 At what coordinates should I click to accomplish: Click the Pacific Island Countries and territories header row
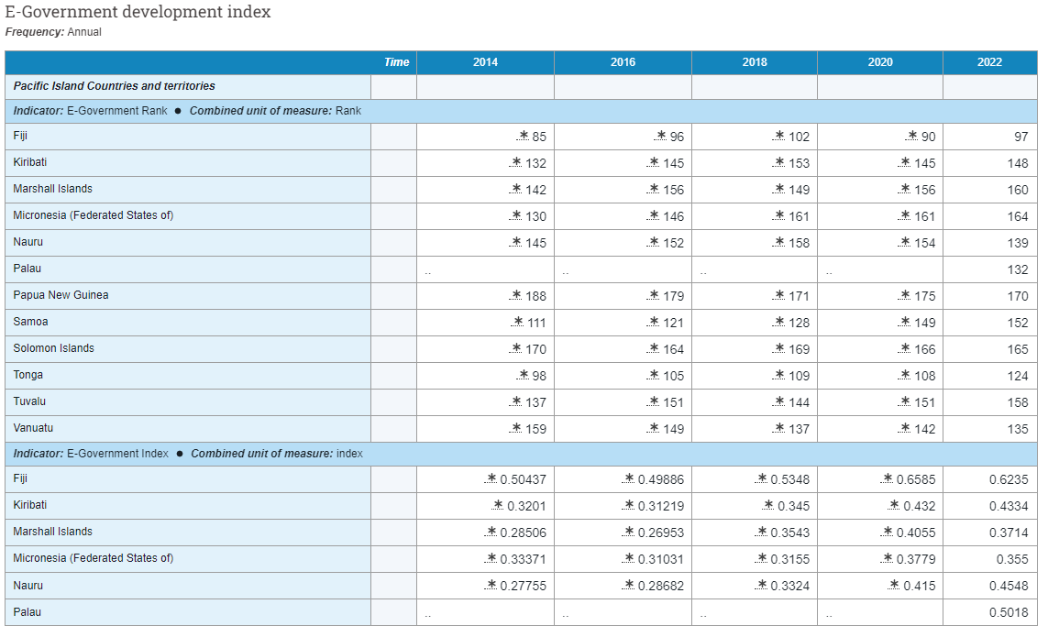click(110, 85)
